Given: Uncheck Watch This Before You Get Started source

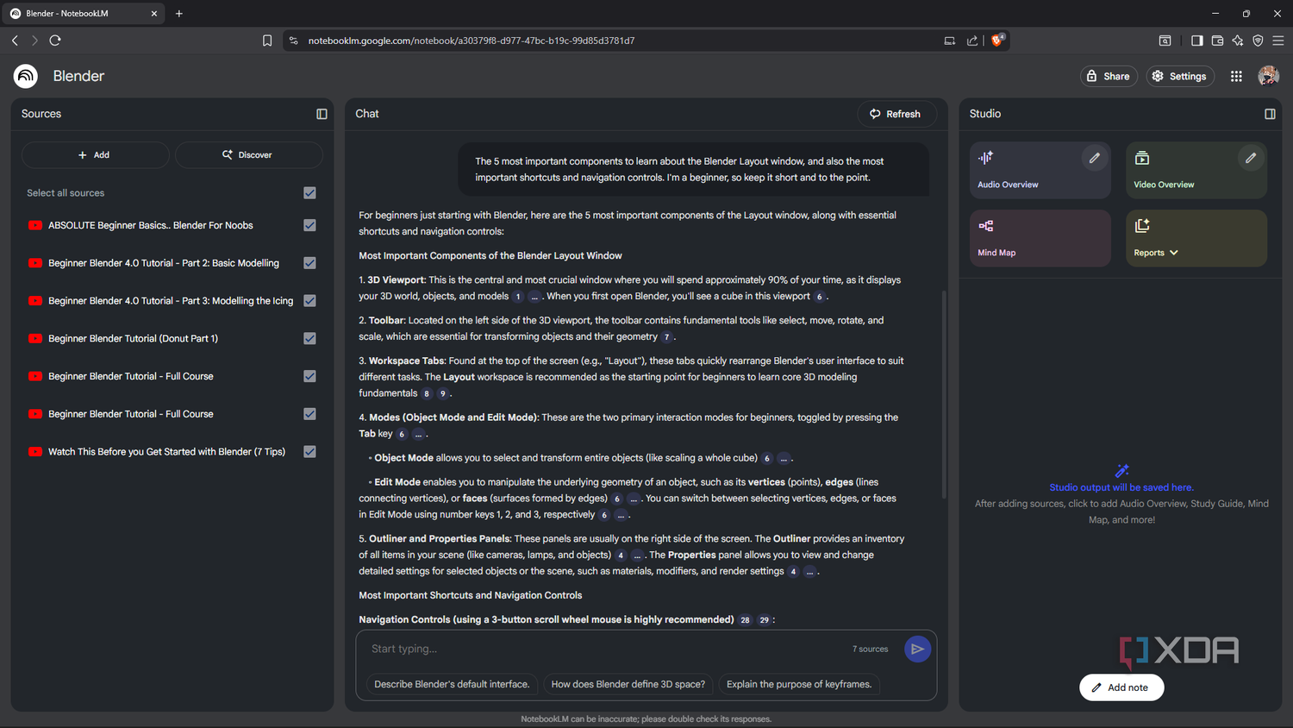Looking at the screenshot, I should click(x=309, y=452).
